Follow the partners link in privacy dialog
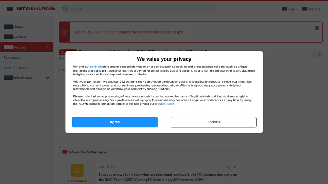Image resolution: width=328 pixels, height=184 pixels. [96, 67]
